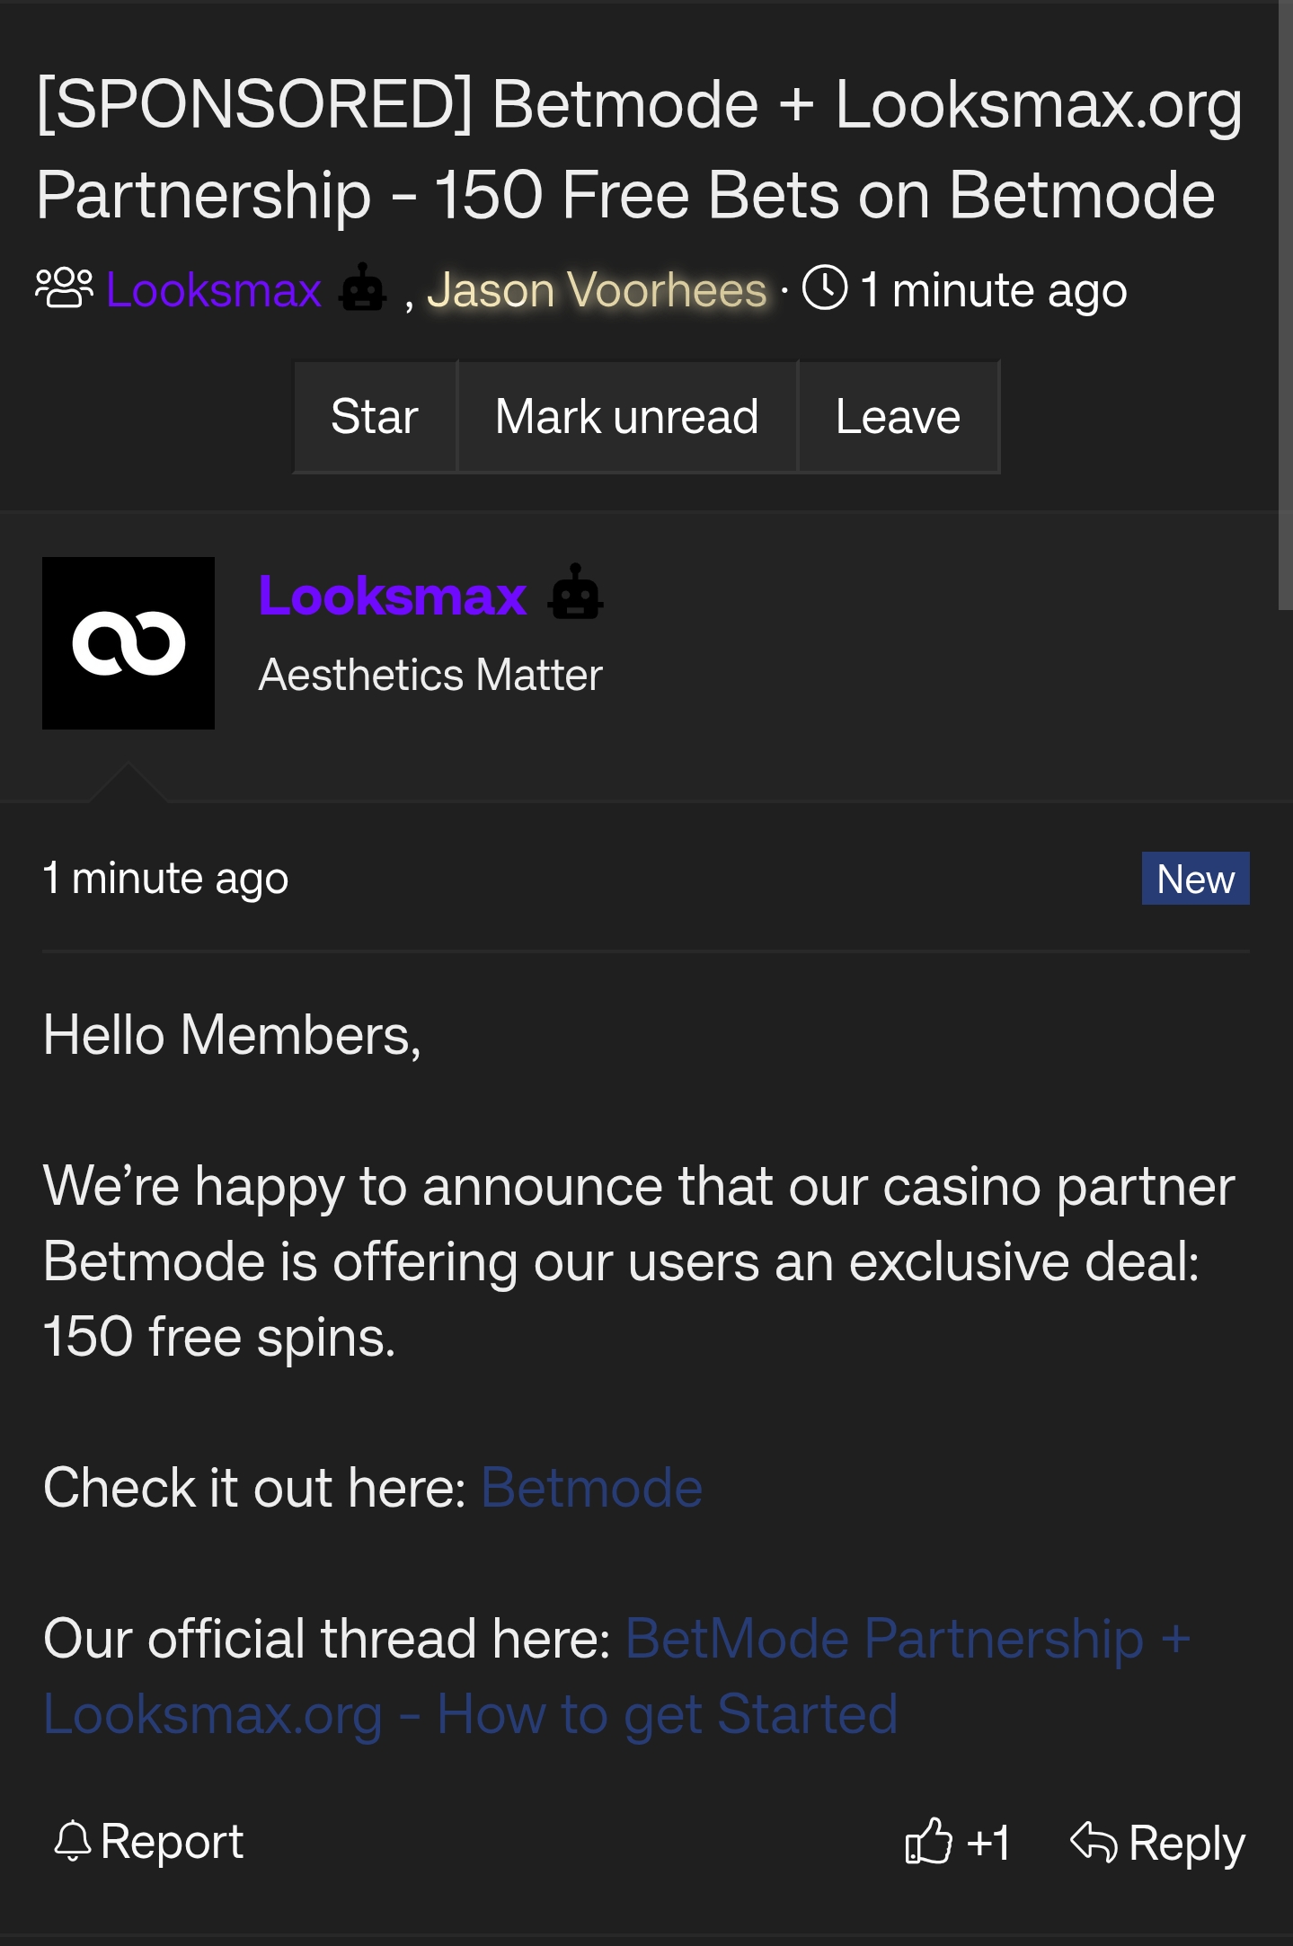Click the page scrollbar thumb
1293x1946 pixels.
[x=1285, y=305]
